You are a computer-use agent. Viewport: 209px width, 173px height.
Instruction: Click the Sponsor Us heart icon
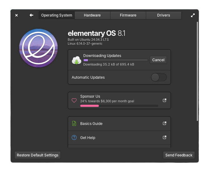point(74,100)
